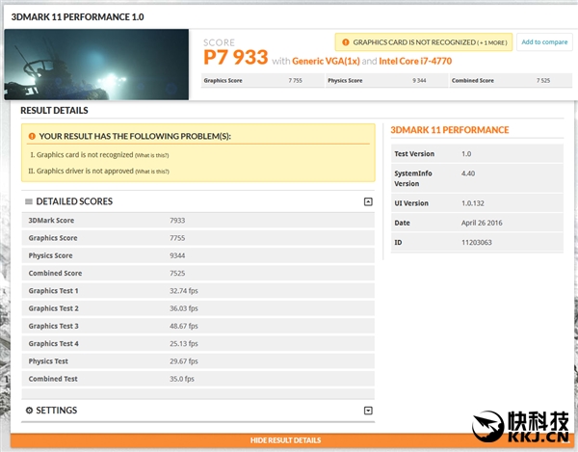Open the Intel Core i7-4770 link
578x452 pixels.
(414, 61)
